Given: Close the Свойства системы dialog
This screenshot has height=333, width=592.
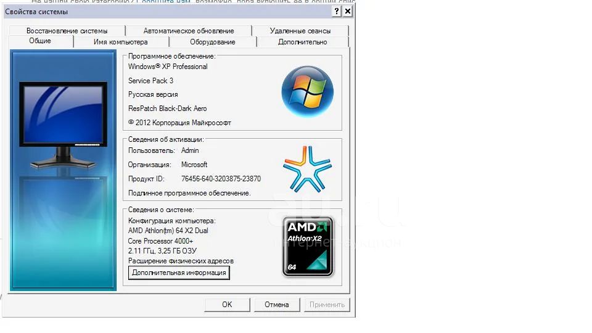Looking at the screenshot, I should pyautogui.click(x=348, y=11).
